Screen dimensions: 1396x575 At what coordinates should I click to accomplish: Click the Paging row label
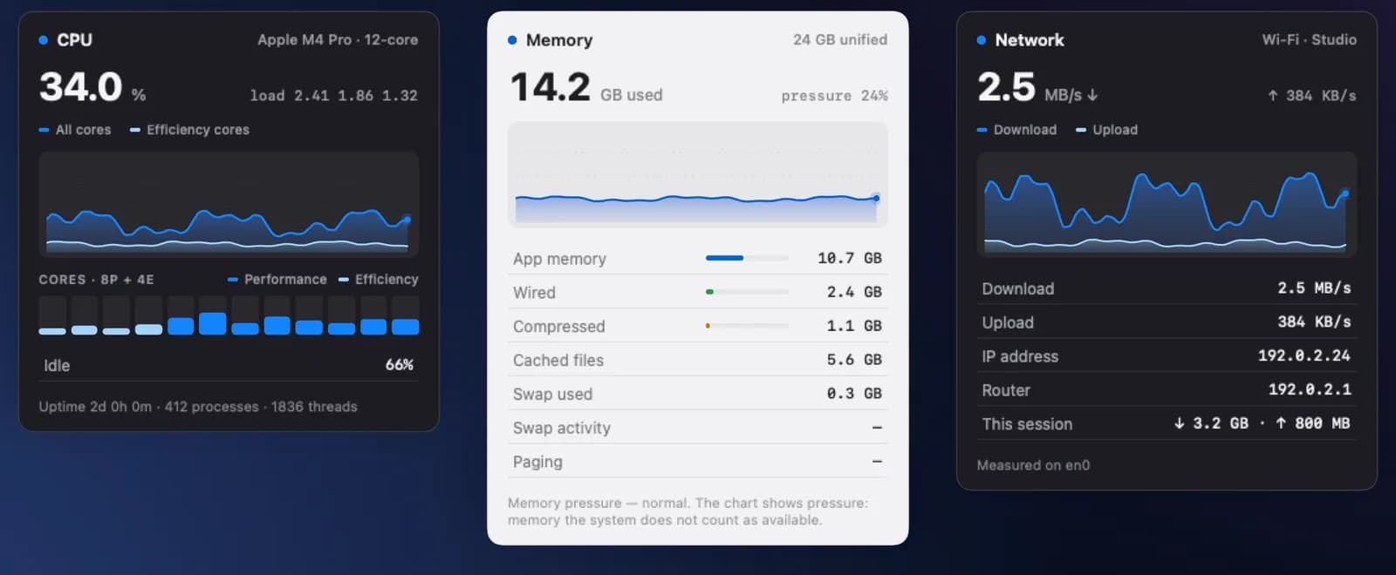coord(537,463)
